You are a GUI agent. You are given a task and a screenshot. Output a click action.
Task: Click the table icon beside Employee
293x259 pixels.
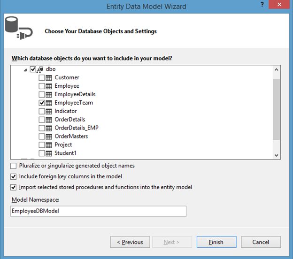click(49, 86)
